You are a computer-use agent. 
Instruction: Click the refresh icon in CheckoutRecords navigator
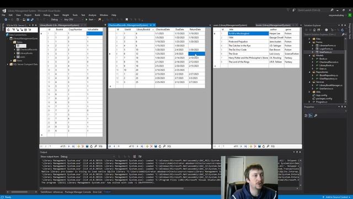point(160,146)
